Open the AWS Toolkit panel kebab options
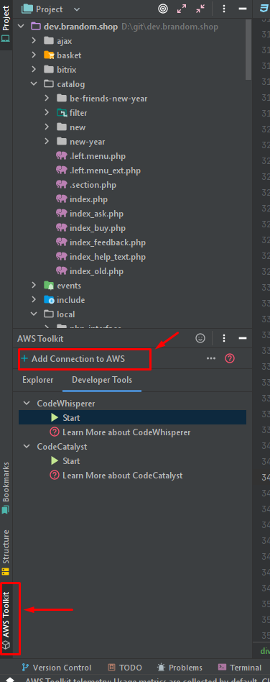 tap(224, 338)
